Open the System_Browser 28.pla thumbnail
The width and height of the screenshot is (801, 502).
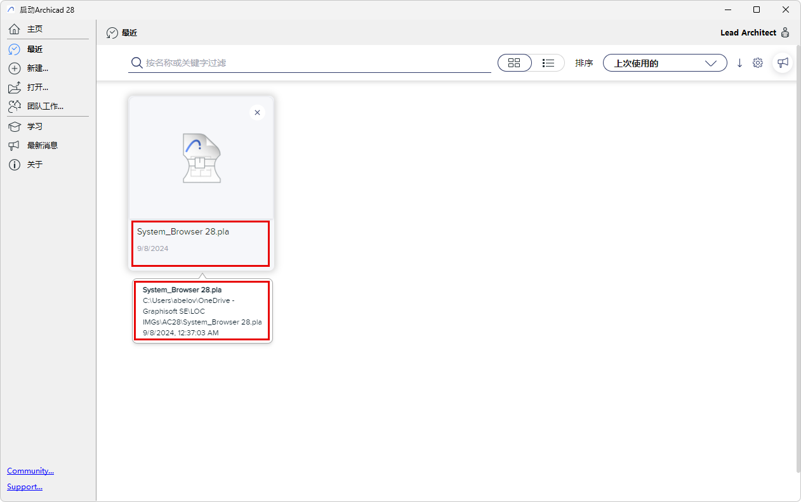[201, 158]
